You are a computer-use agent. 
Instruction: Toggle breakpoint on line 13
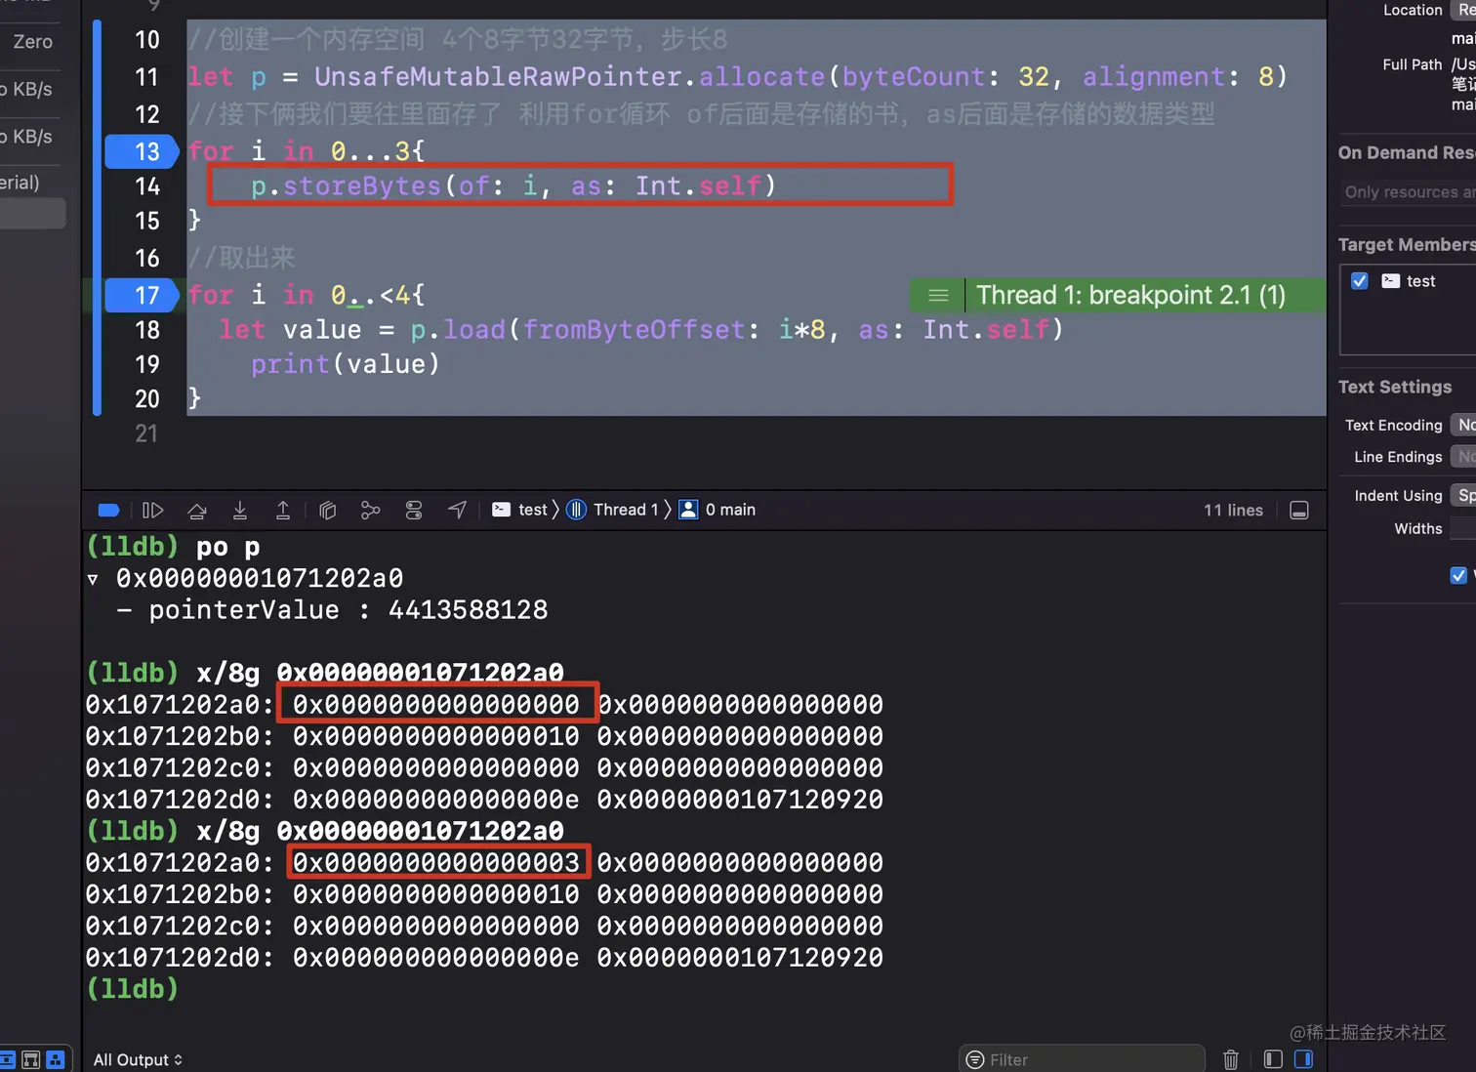pos(142,151)
